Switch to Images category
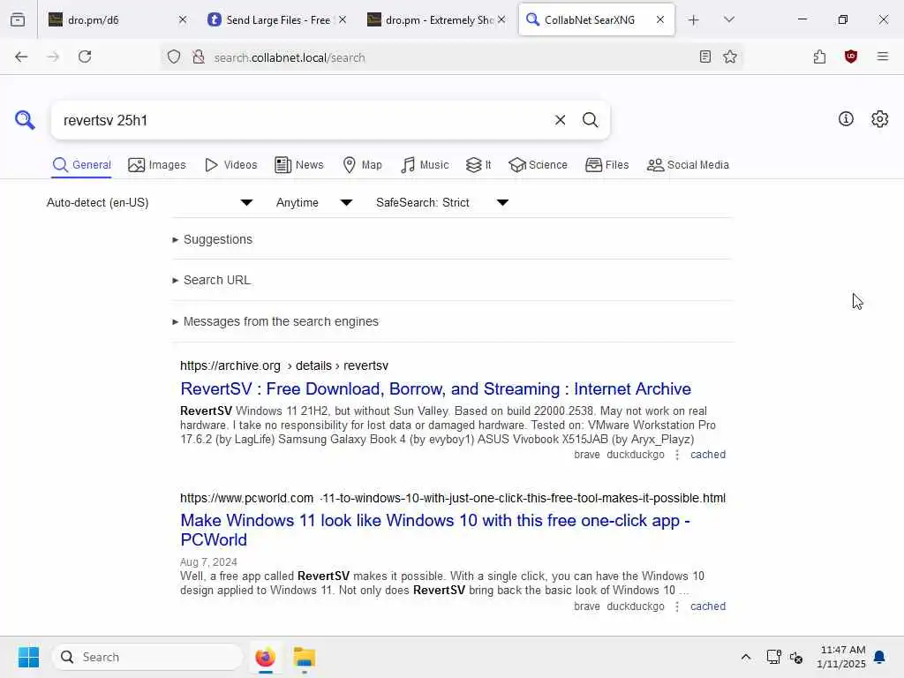Screen dimensions: 904x678 coord(157,165)
